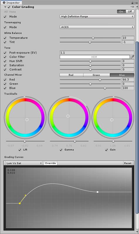Reset the grading curve
The width and height of the screenshot is (139, 234).
coord(128,163)
